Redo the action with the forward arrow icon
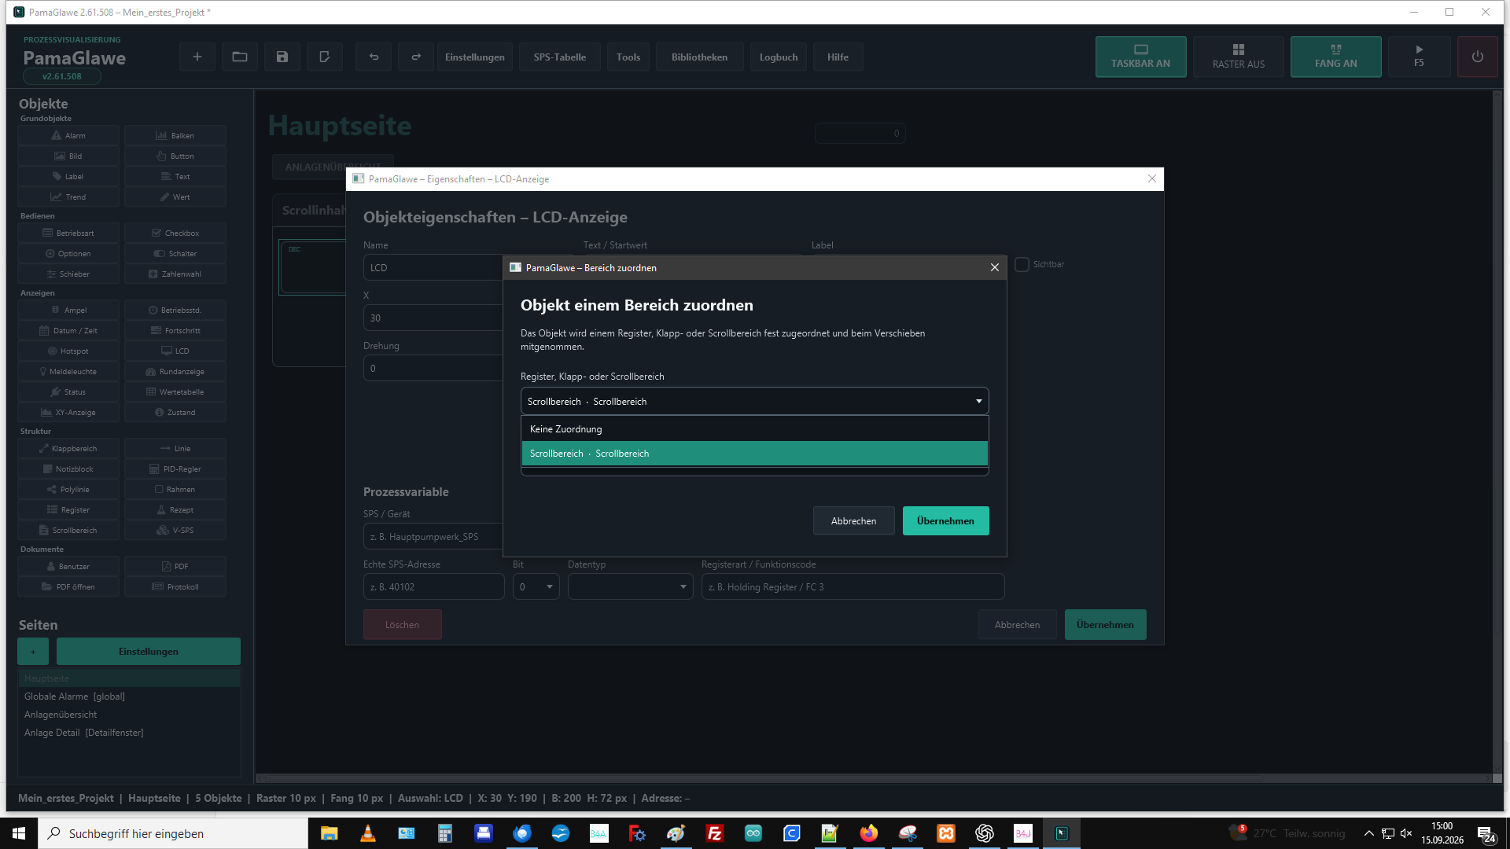1510x849 pixels. pyautogui.click(x=416, y=57)
